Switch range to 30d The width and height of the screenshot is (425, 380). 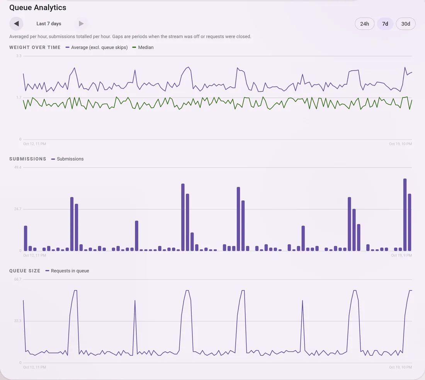(x=405, y=24)
